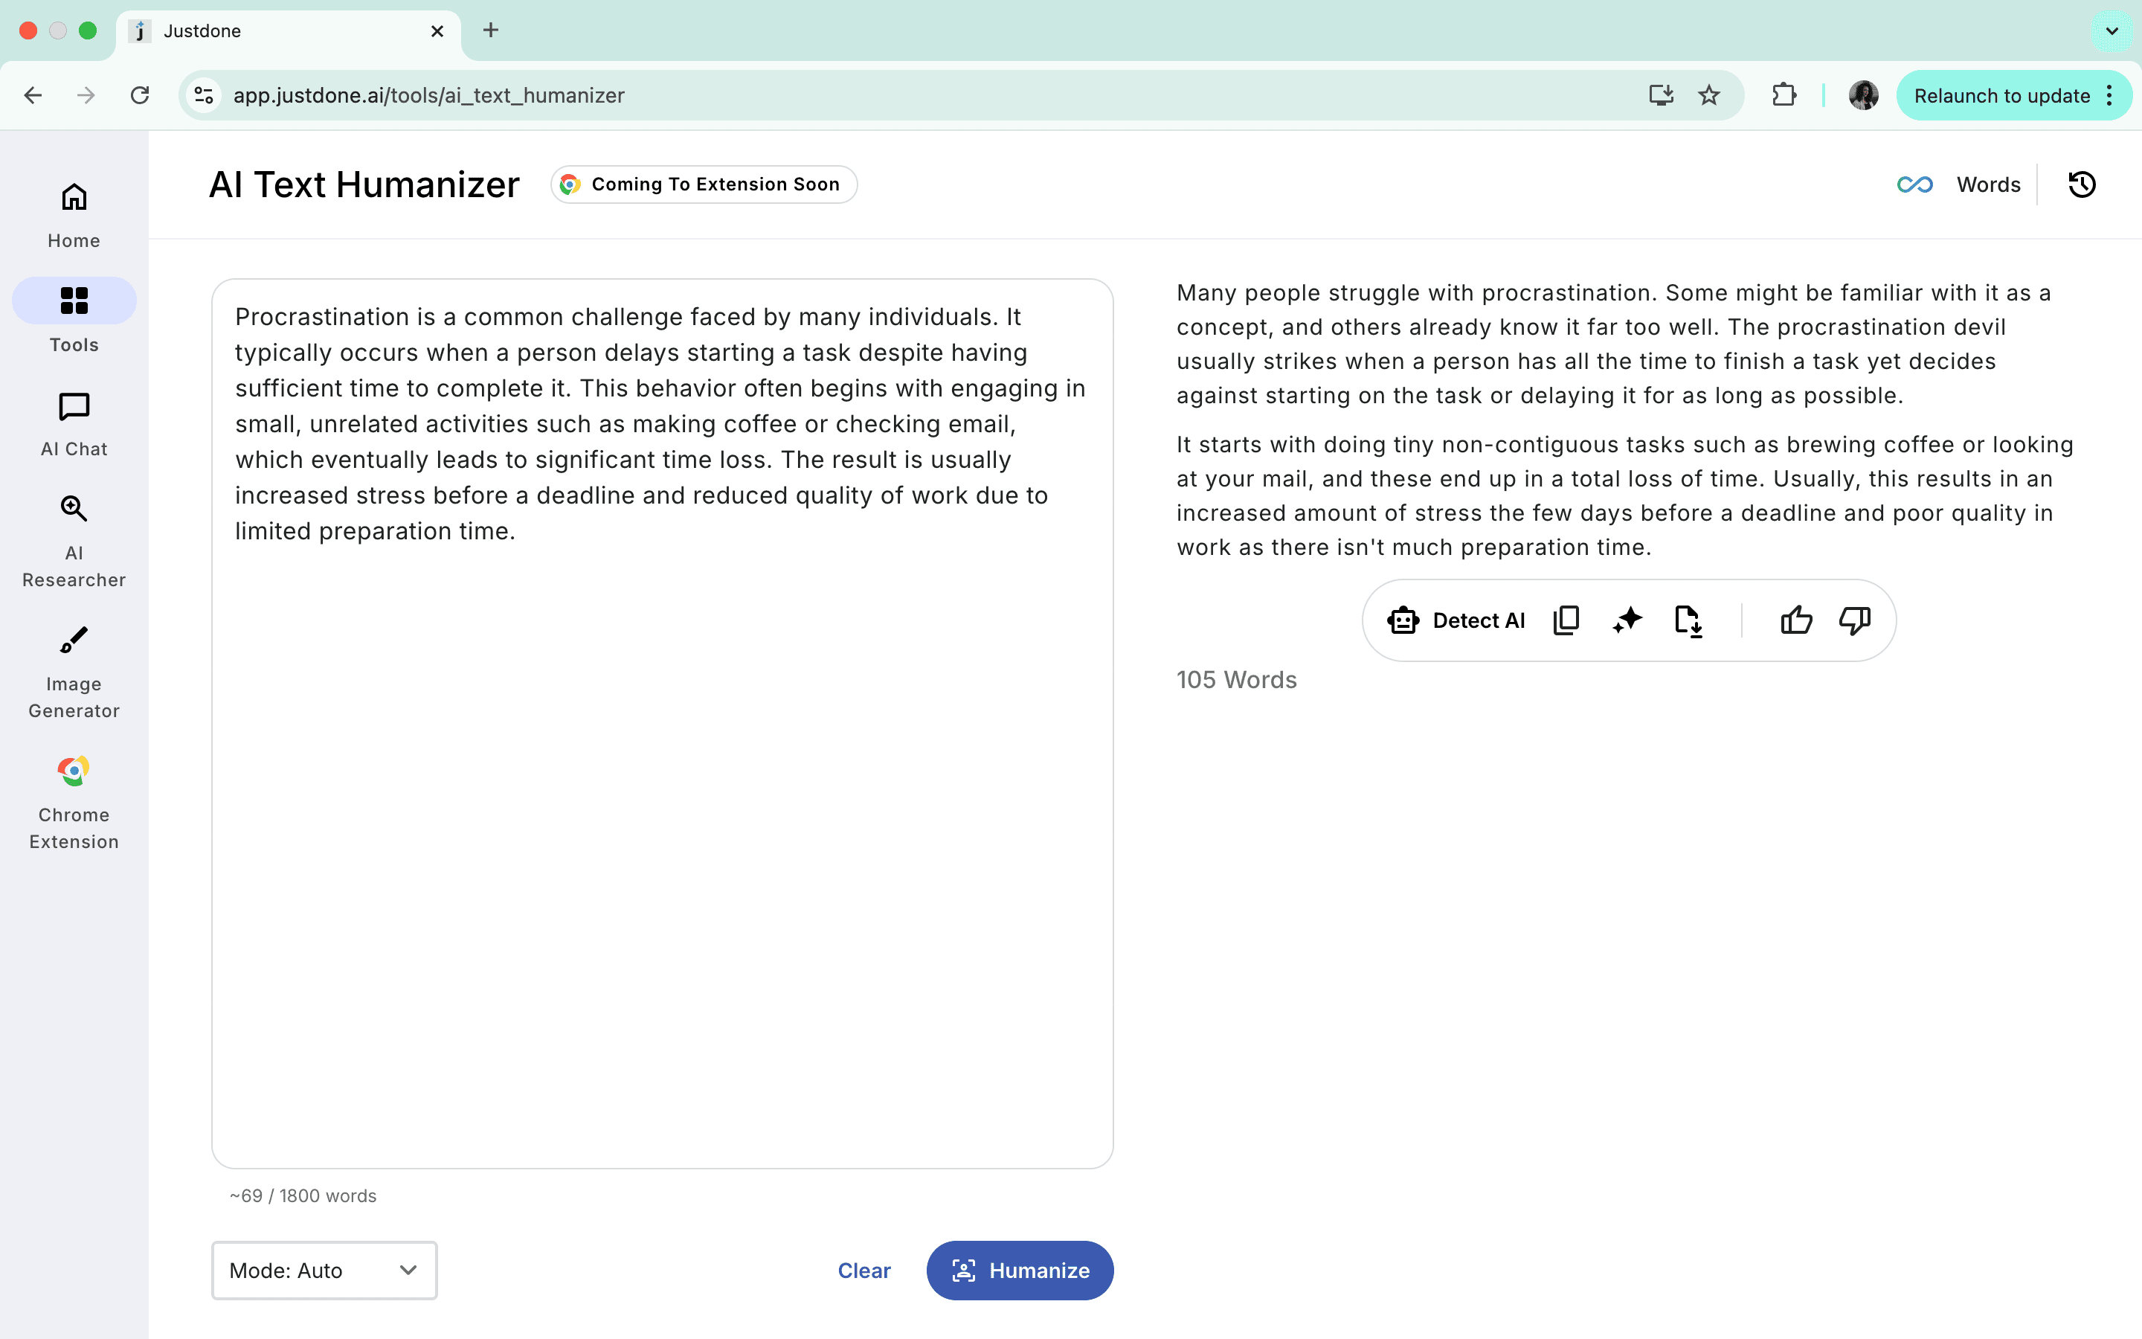This screenshot has height=1339, width=2142.
Task: Clear the input text
Action: click(864, 1270)
